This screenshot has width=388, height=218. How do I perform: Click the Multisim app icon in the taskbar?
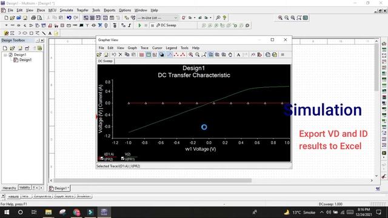pos(104,212)
